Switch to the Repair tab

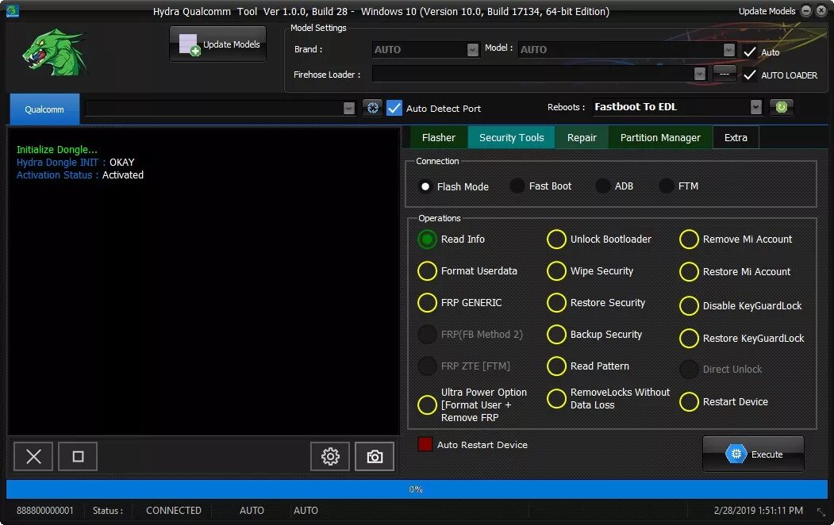[582, 138]
